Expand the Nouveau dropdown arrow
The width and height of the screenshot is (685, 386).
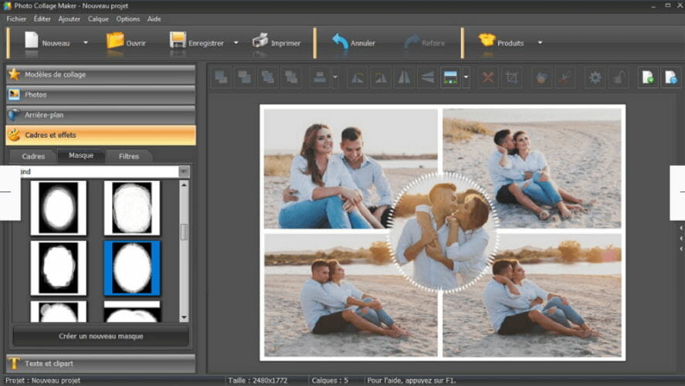tap(86, 42)
